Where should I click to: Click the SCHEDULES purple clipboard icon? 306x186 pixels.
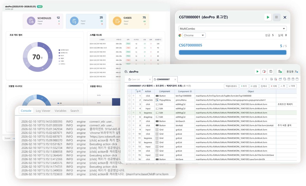pyautogui.click(x=31, y=21)
